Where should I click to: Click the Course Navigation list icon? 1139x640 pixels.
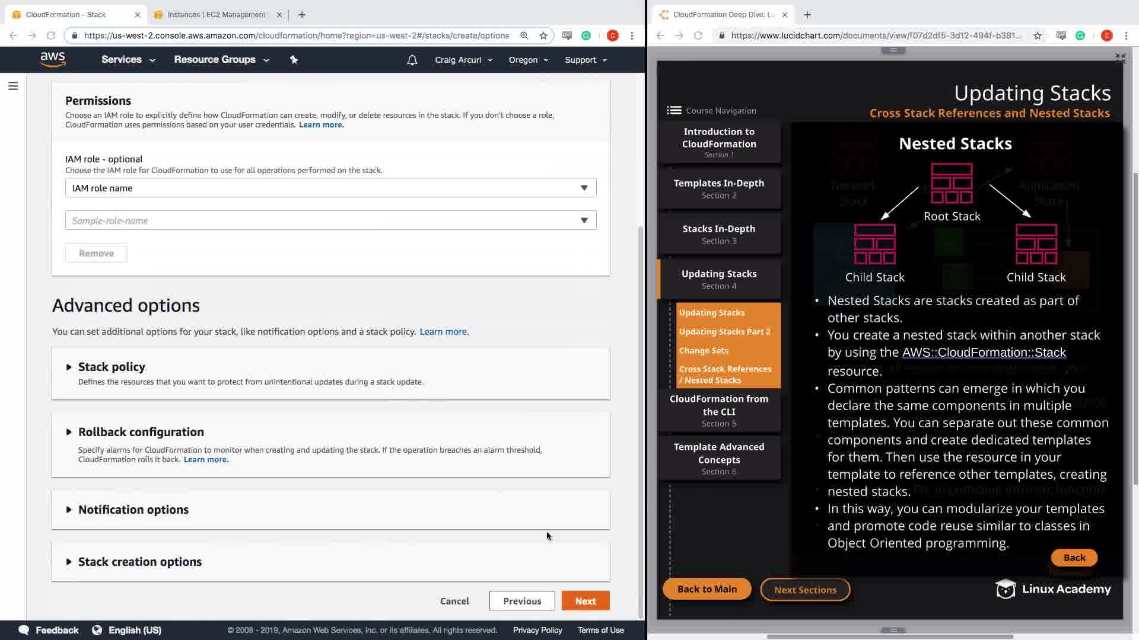click(x=674, y=110)
